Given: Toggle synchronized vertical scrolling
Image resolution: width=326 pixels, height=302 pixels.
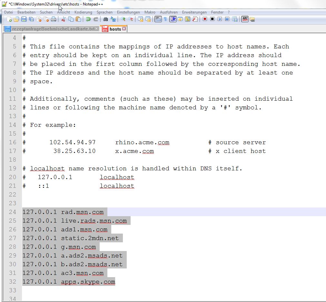Looking at the screenshot, I should pos(141,19).
